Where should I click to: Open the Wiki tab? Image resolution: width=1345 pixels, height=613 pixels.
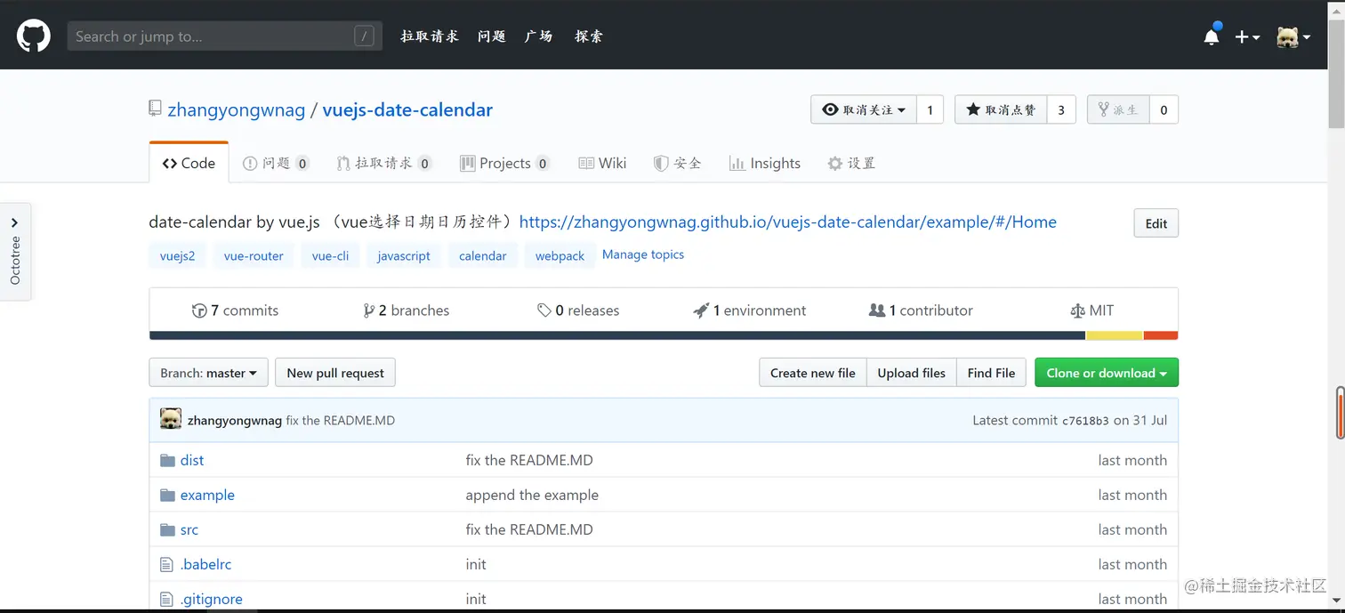(602, 163)
